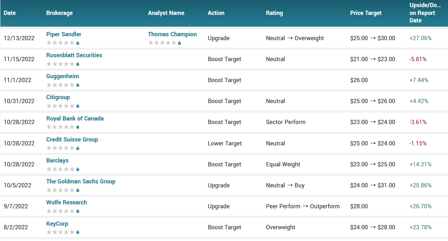Image resolution: width=448 pixels, height=241 pixels.
Task: Click the star rating under KeyCorp
Action: click(x=60, y=232)
